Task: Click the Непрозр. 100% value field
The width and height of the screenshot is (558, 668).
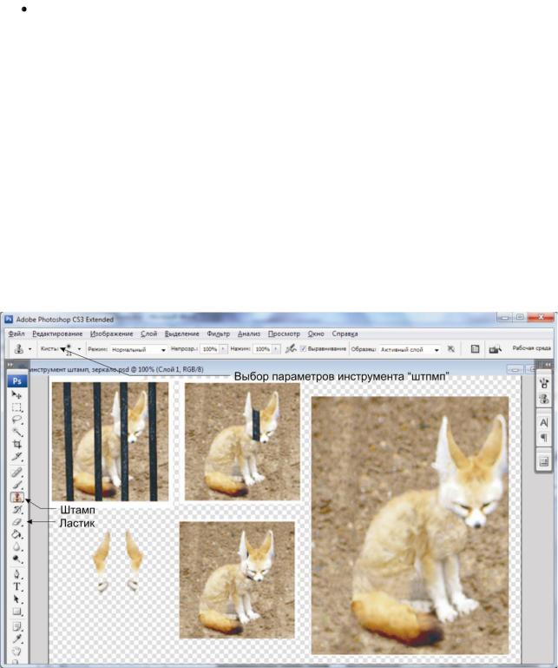Action: coord(210,349)
